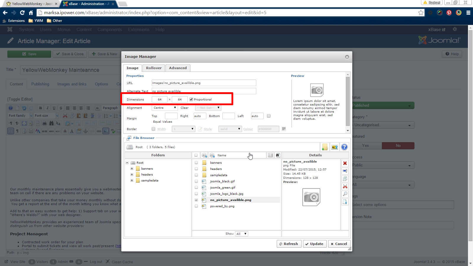The height and width of the screenshot is (266, 473).
Task: Click the browser Home icon
Action: [31, 13]
